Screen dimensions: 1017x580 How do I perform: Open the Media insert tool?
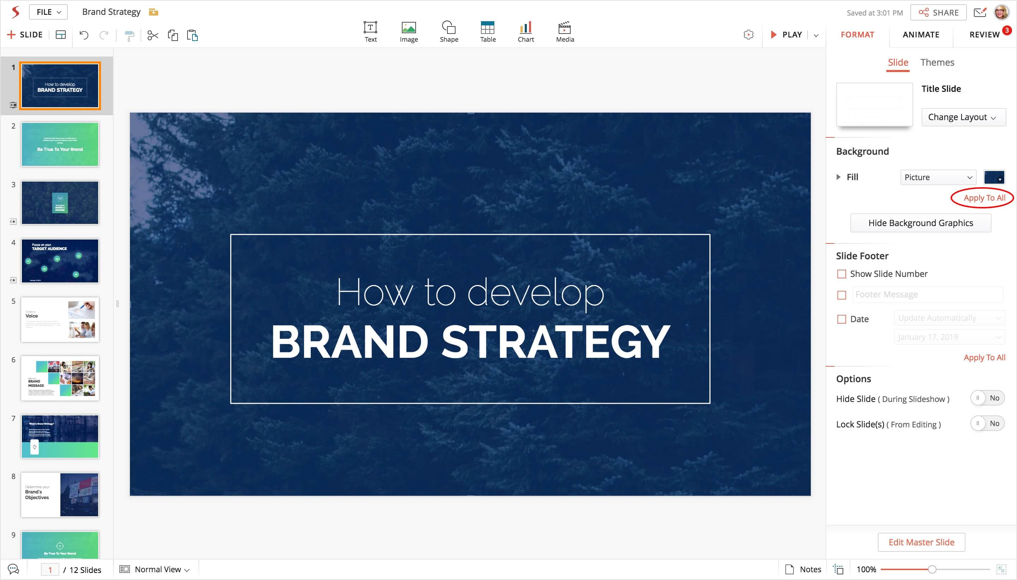click(565, 31)
